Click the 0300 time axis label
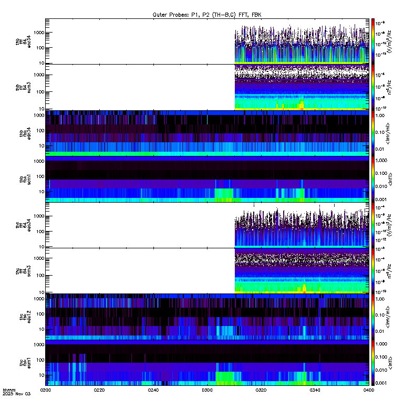 (207, 390)
